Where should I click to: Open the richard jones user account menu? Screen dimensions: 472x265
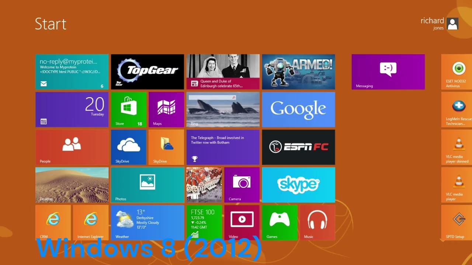click(439, 24)
